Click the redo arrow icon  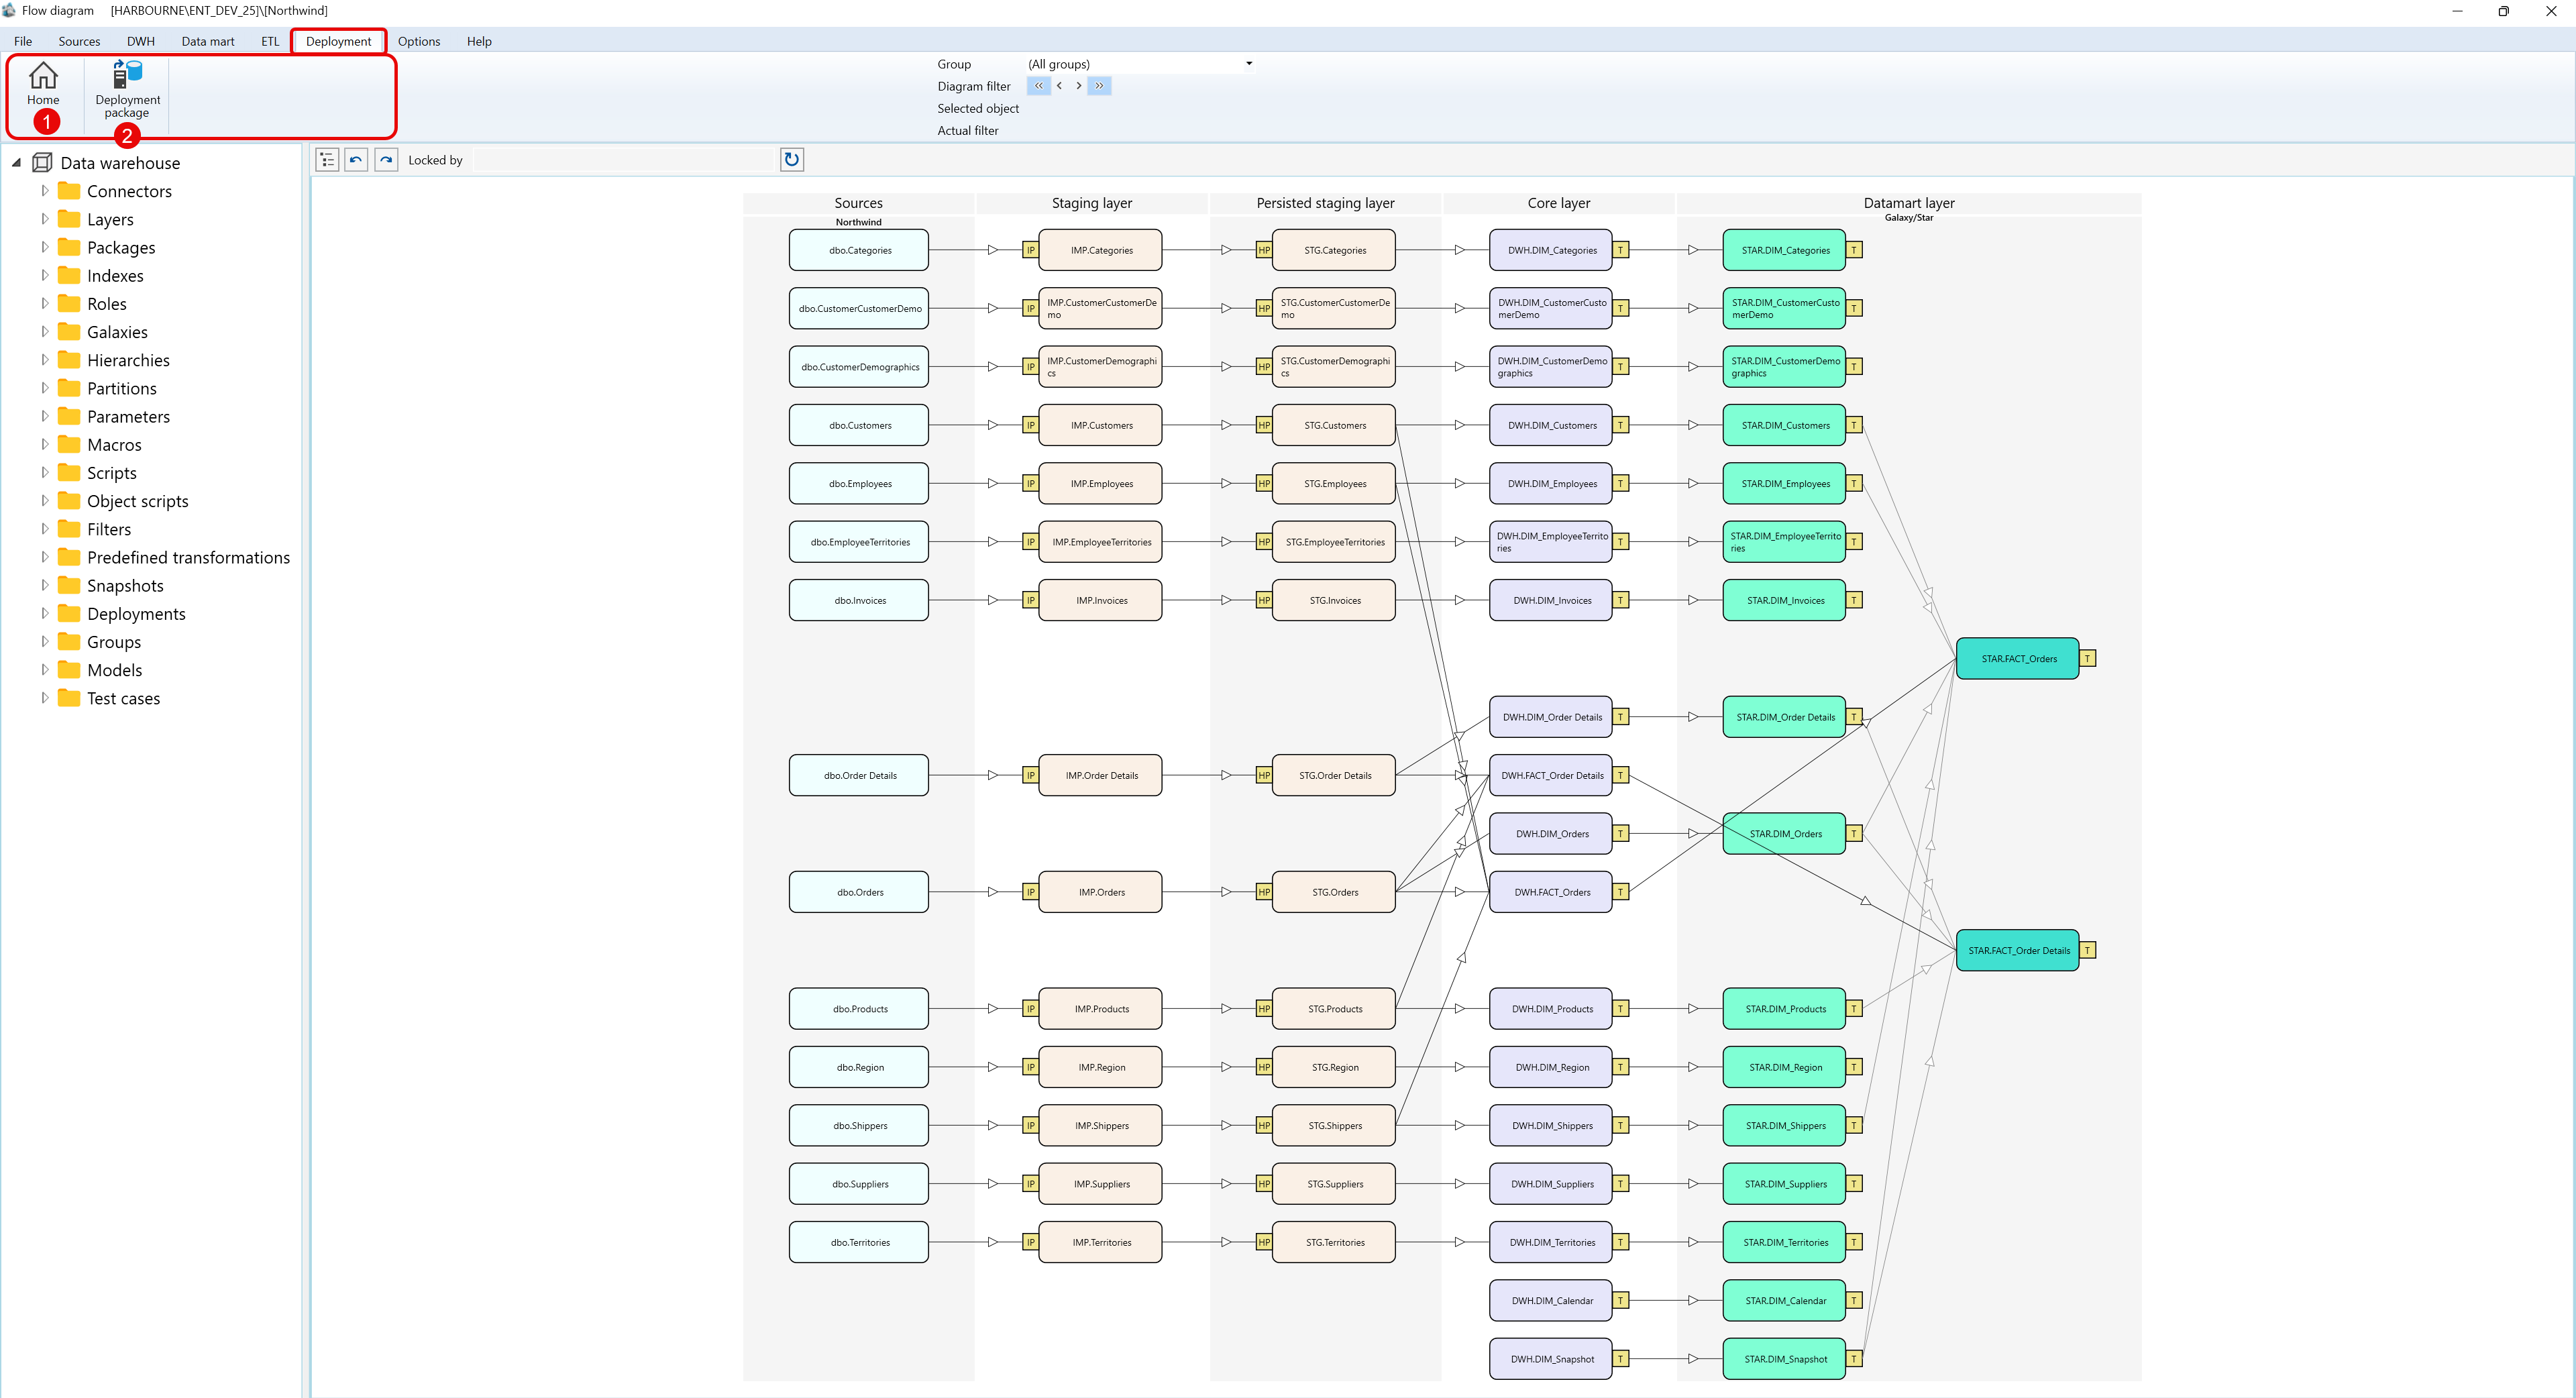click(x=386, y=160)
